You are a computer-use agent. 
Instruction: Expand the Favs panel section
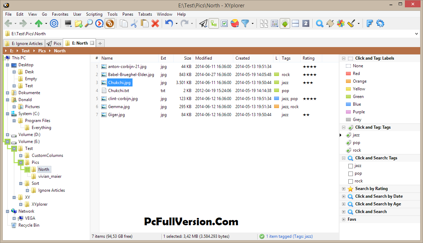tap(343, 219)
